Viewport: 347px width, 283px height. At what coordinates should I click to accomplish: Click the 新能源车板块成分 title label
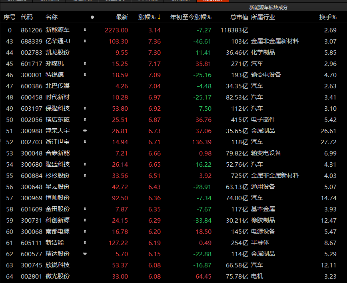[268, 8]
